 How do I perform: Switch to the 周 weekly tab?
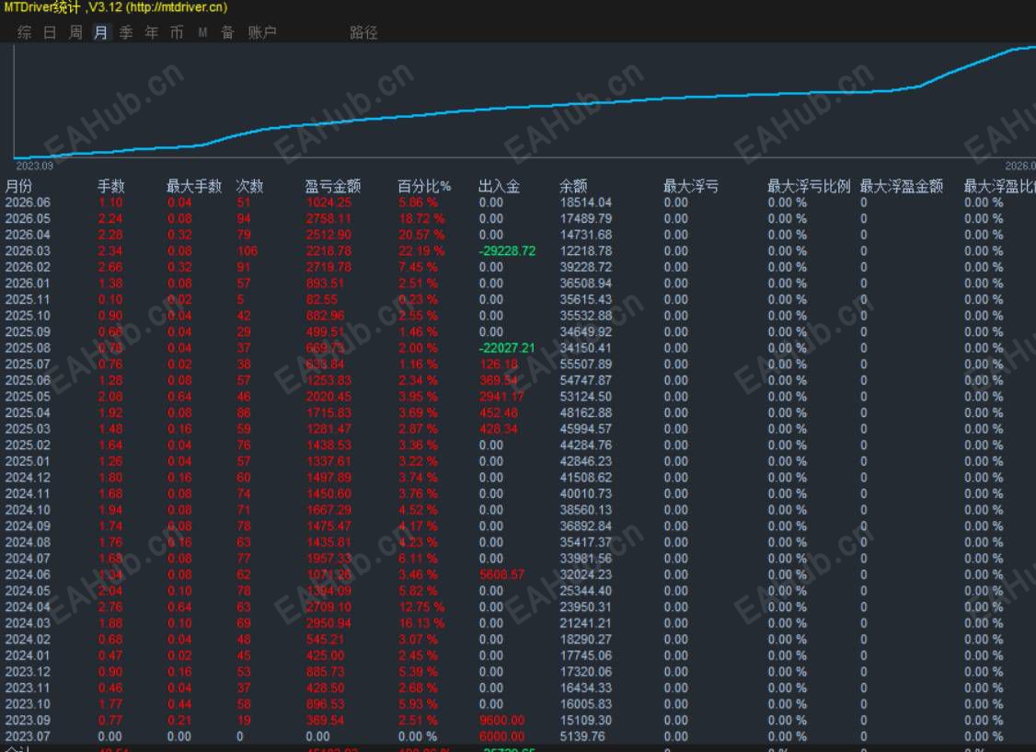[x=75, y=32]
